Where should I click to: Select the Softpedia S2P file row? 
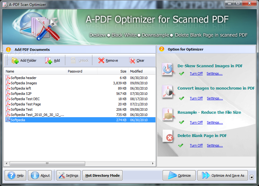(80, 94)
